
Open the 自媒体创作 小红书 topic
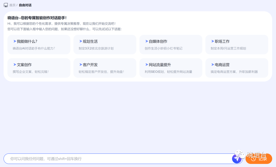tap(171, 44)
